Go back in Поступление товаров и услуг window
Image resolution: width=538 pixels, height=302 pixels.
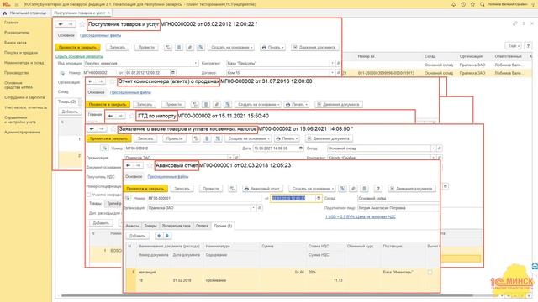(x=61, y=24)
